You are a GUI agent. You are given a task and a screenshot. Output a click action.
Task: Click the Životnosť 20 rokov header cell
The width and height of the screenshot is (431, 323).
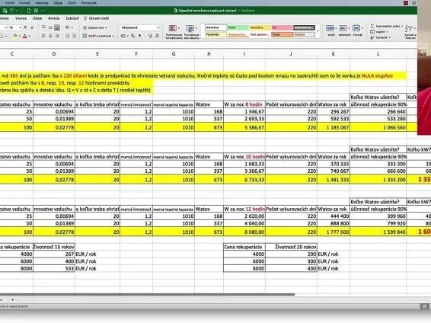(x=291, y=247)
